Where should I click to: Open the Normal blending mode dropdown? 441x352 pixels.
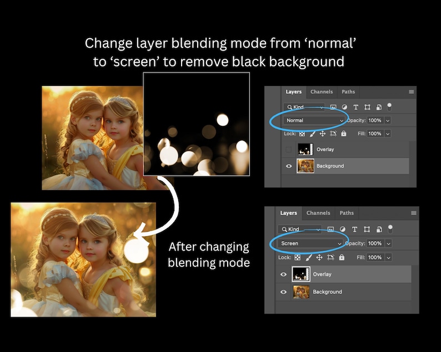tap(314, 120)
